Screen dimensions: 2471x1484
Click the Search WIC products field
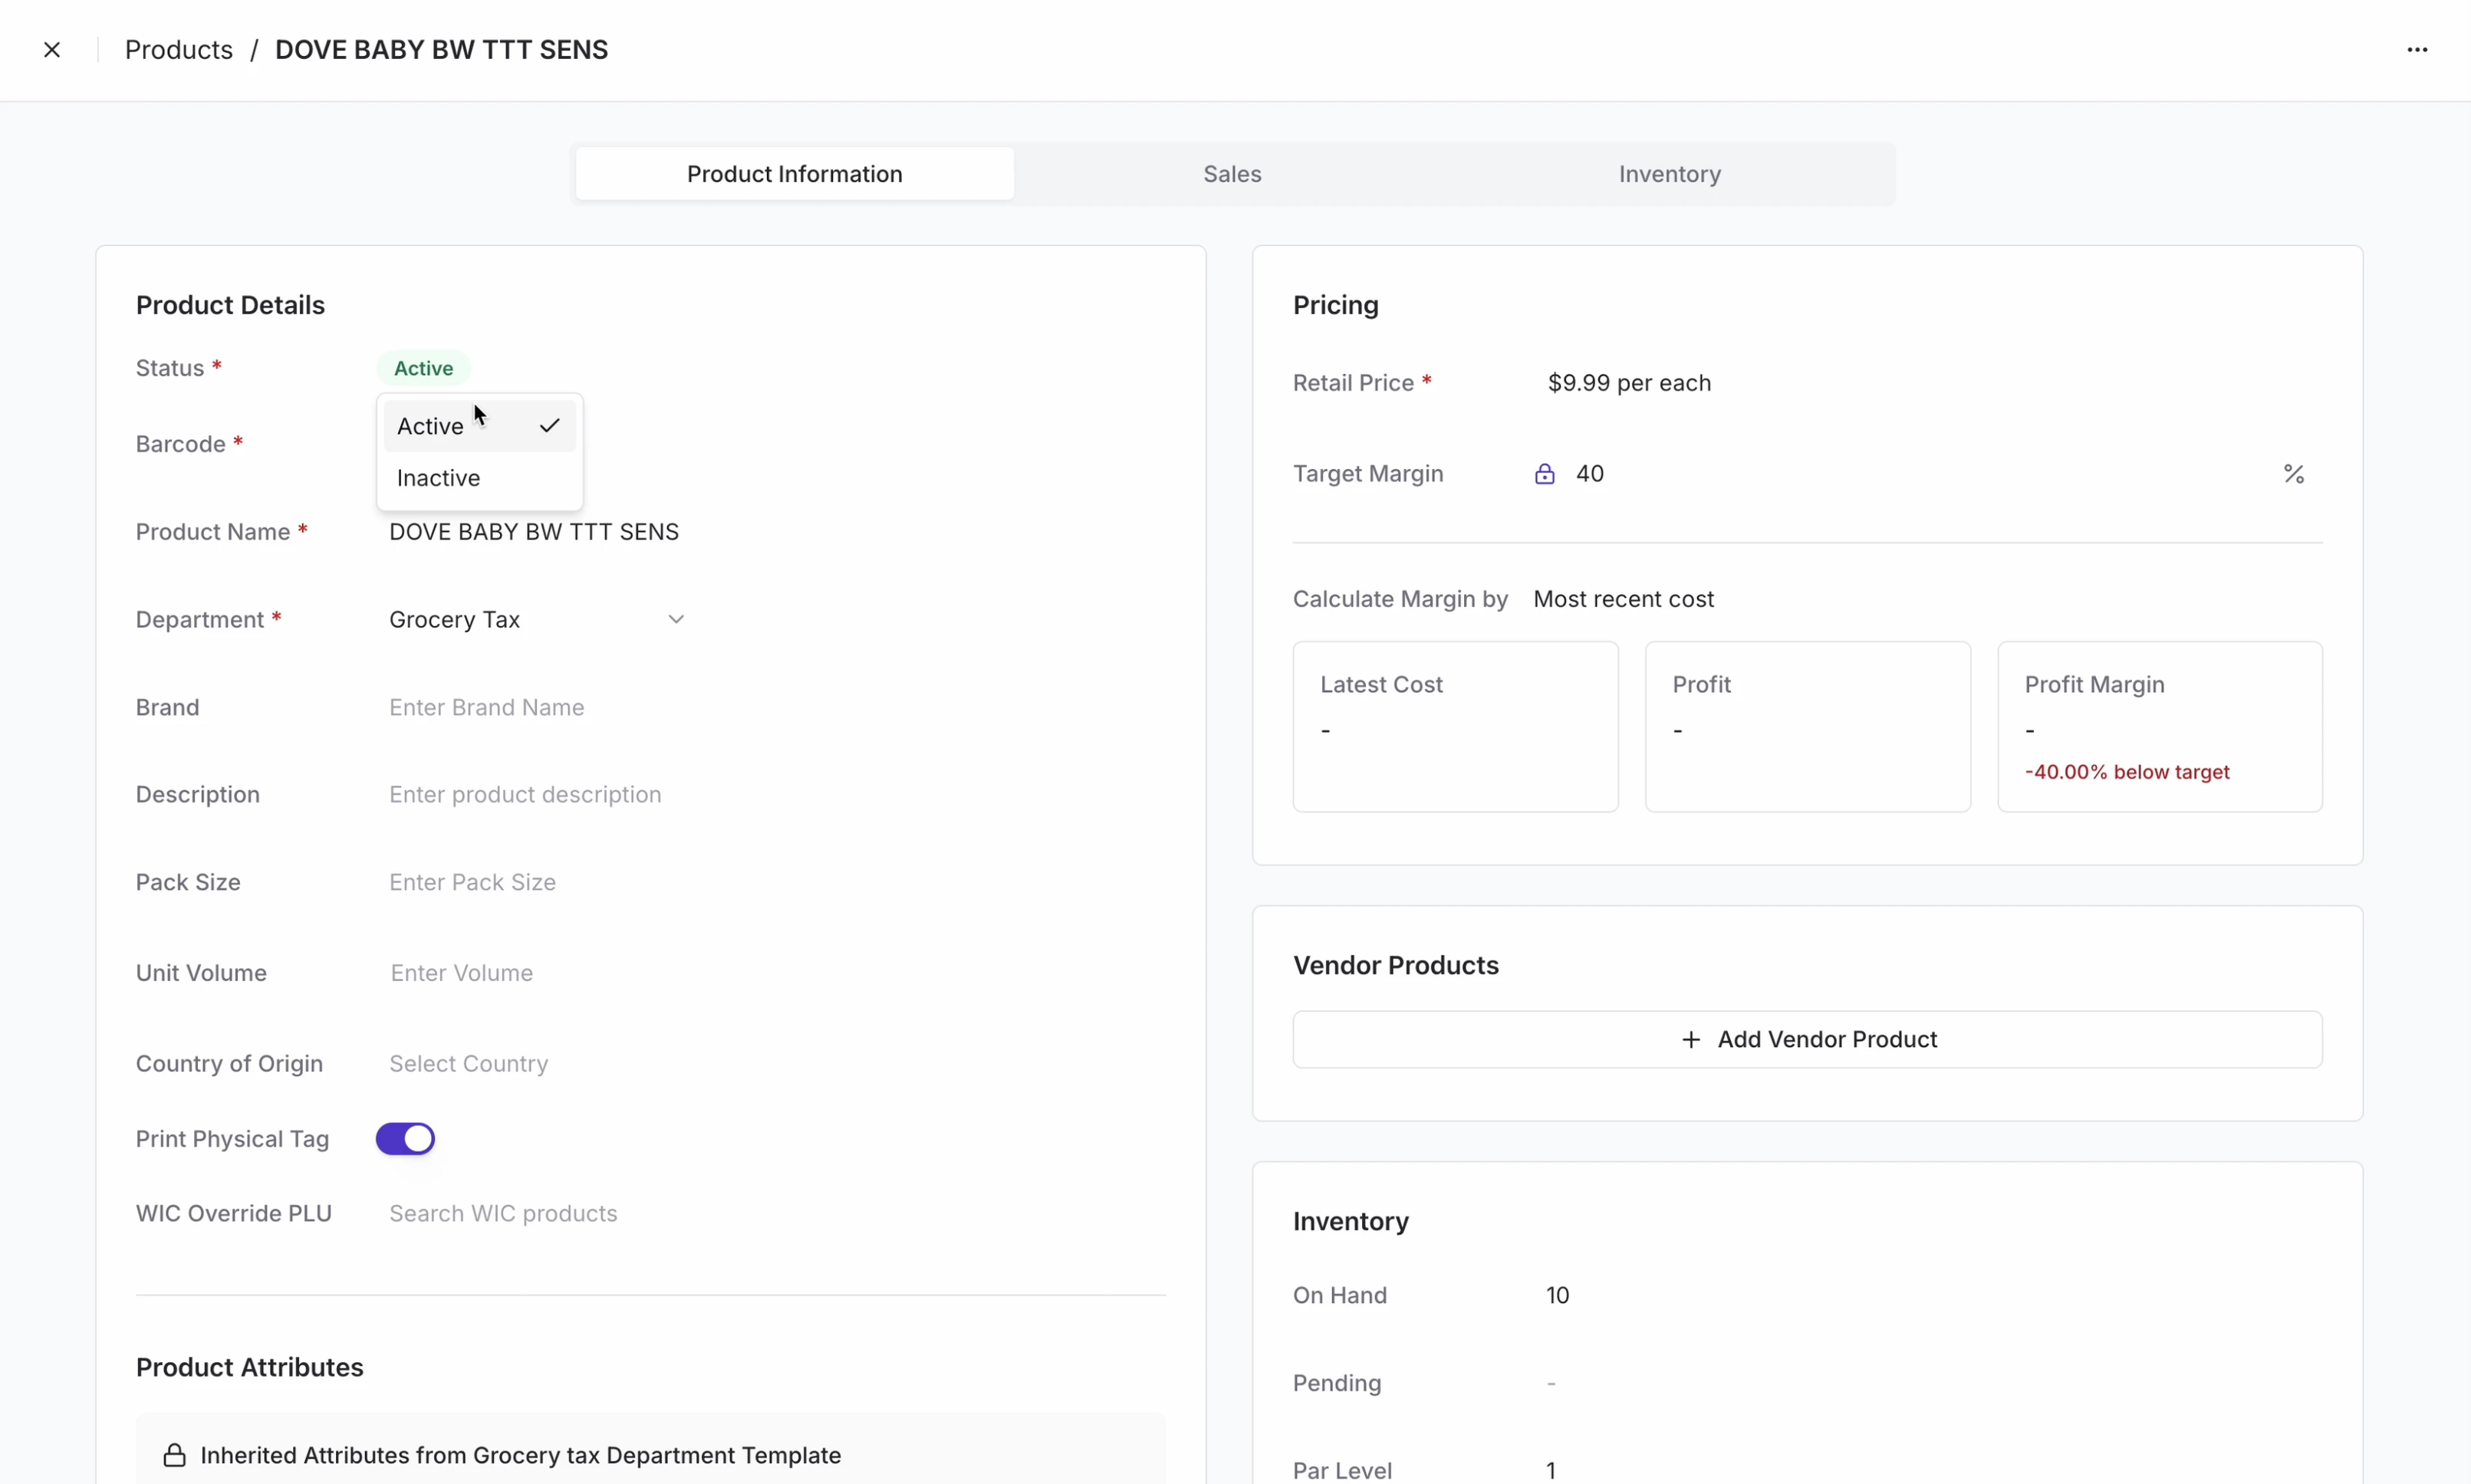point(503,1213)
